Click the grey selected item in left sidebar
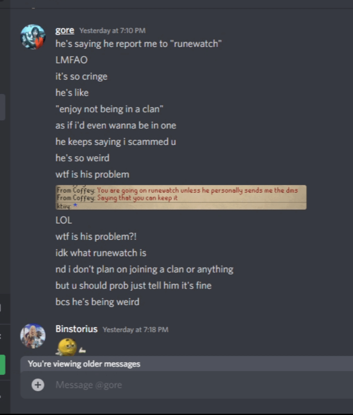Screen dimensions: 353x415 2,107
